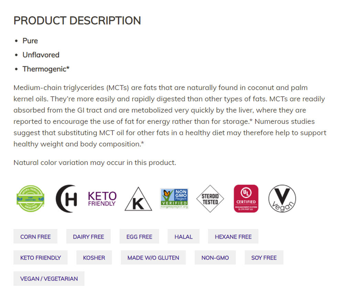Image resolution: width=344 pixels, height=300 pixels.
Task: Click the PRODUCT DESCRIPTION heading
Action: point(77,21)
